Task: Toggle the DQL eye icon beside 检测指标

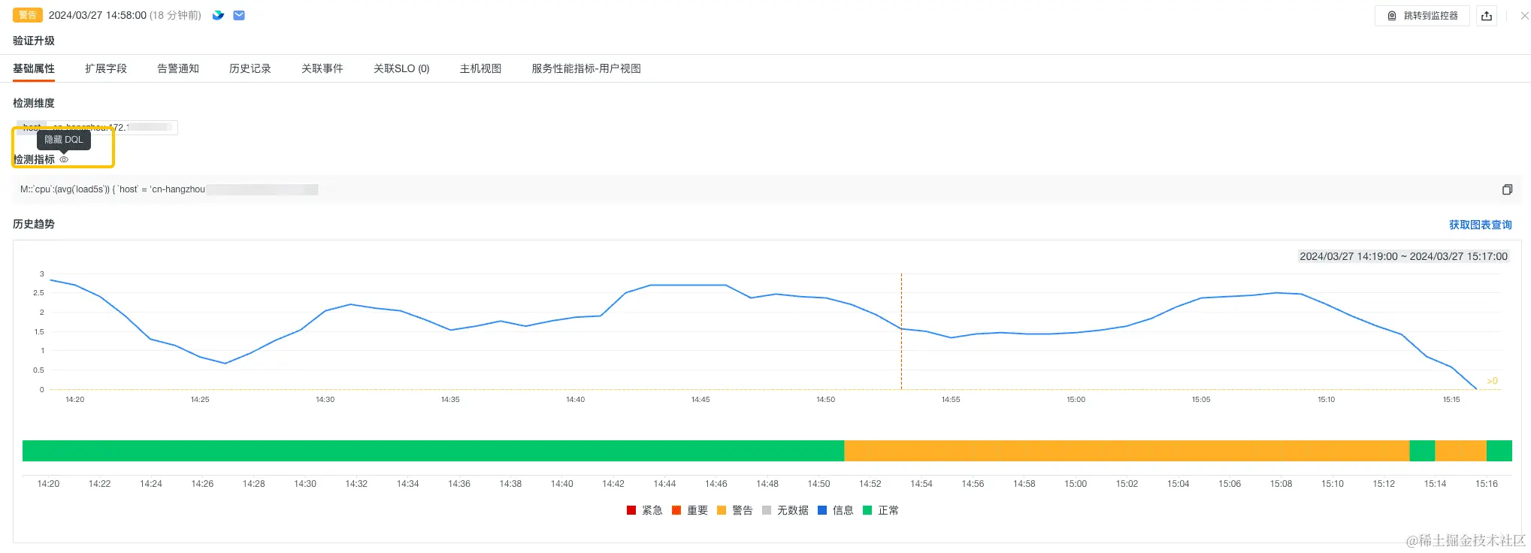Action: (x=64, y=159)
